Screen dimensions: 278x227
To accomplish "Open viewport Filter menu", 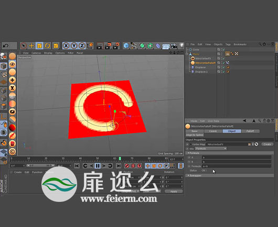I will 71,53.
